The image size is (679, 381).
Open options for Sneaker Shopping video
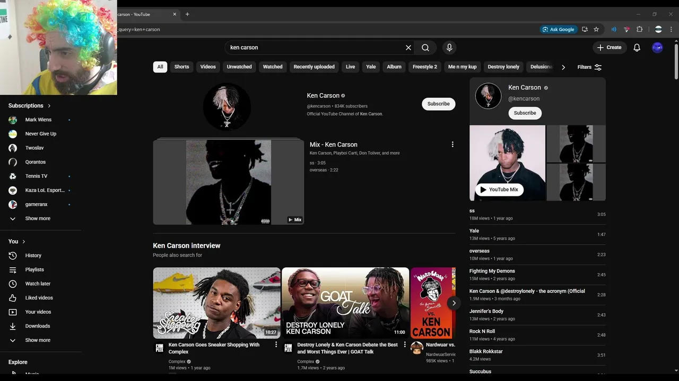point(276,344)
